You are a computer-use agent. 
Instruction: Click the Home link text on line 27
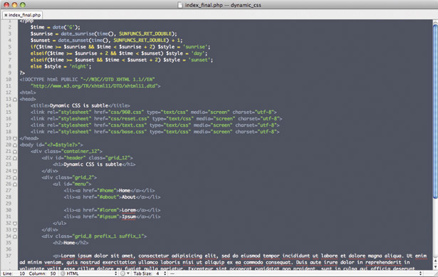[x=125, y=190]
